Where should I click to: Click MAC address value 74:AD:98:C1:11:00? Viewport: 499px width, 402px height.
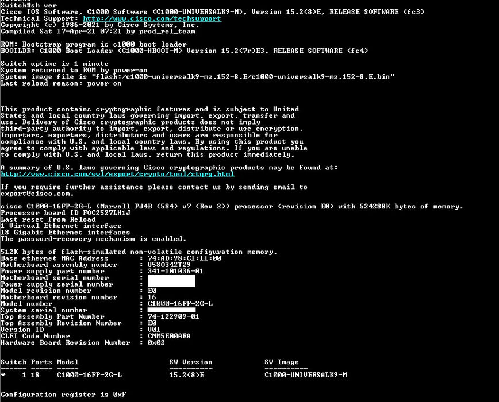coord(185,258)
